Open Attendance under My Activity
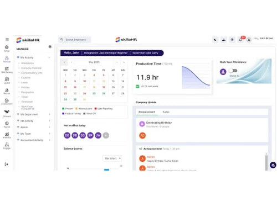277x207 pixels. click(27, 63)
